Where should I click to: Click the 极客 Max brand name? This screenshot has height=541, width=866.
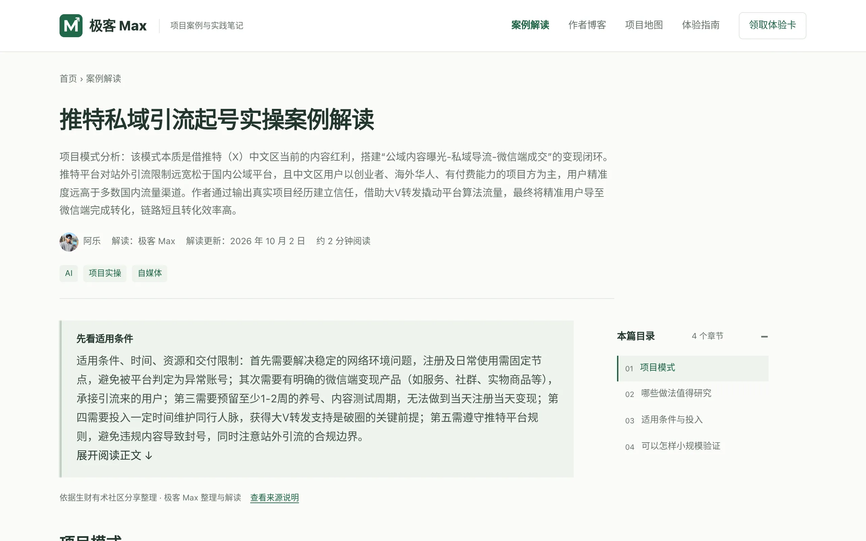[118, 26]
